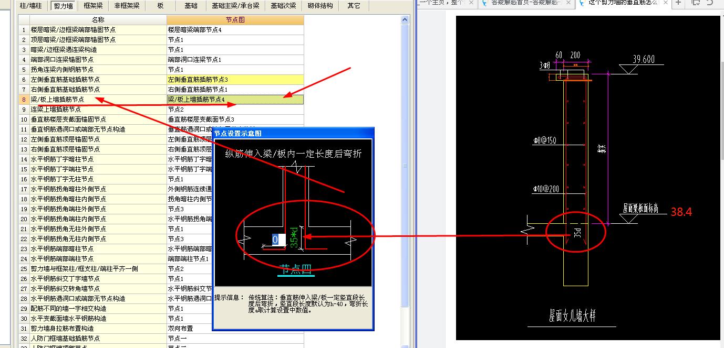
Task: Open the 其它 tab
Action: (354, 6)
